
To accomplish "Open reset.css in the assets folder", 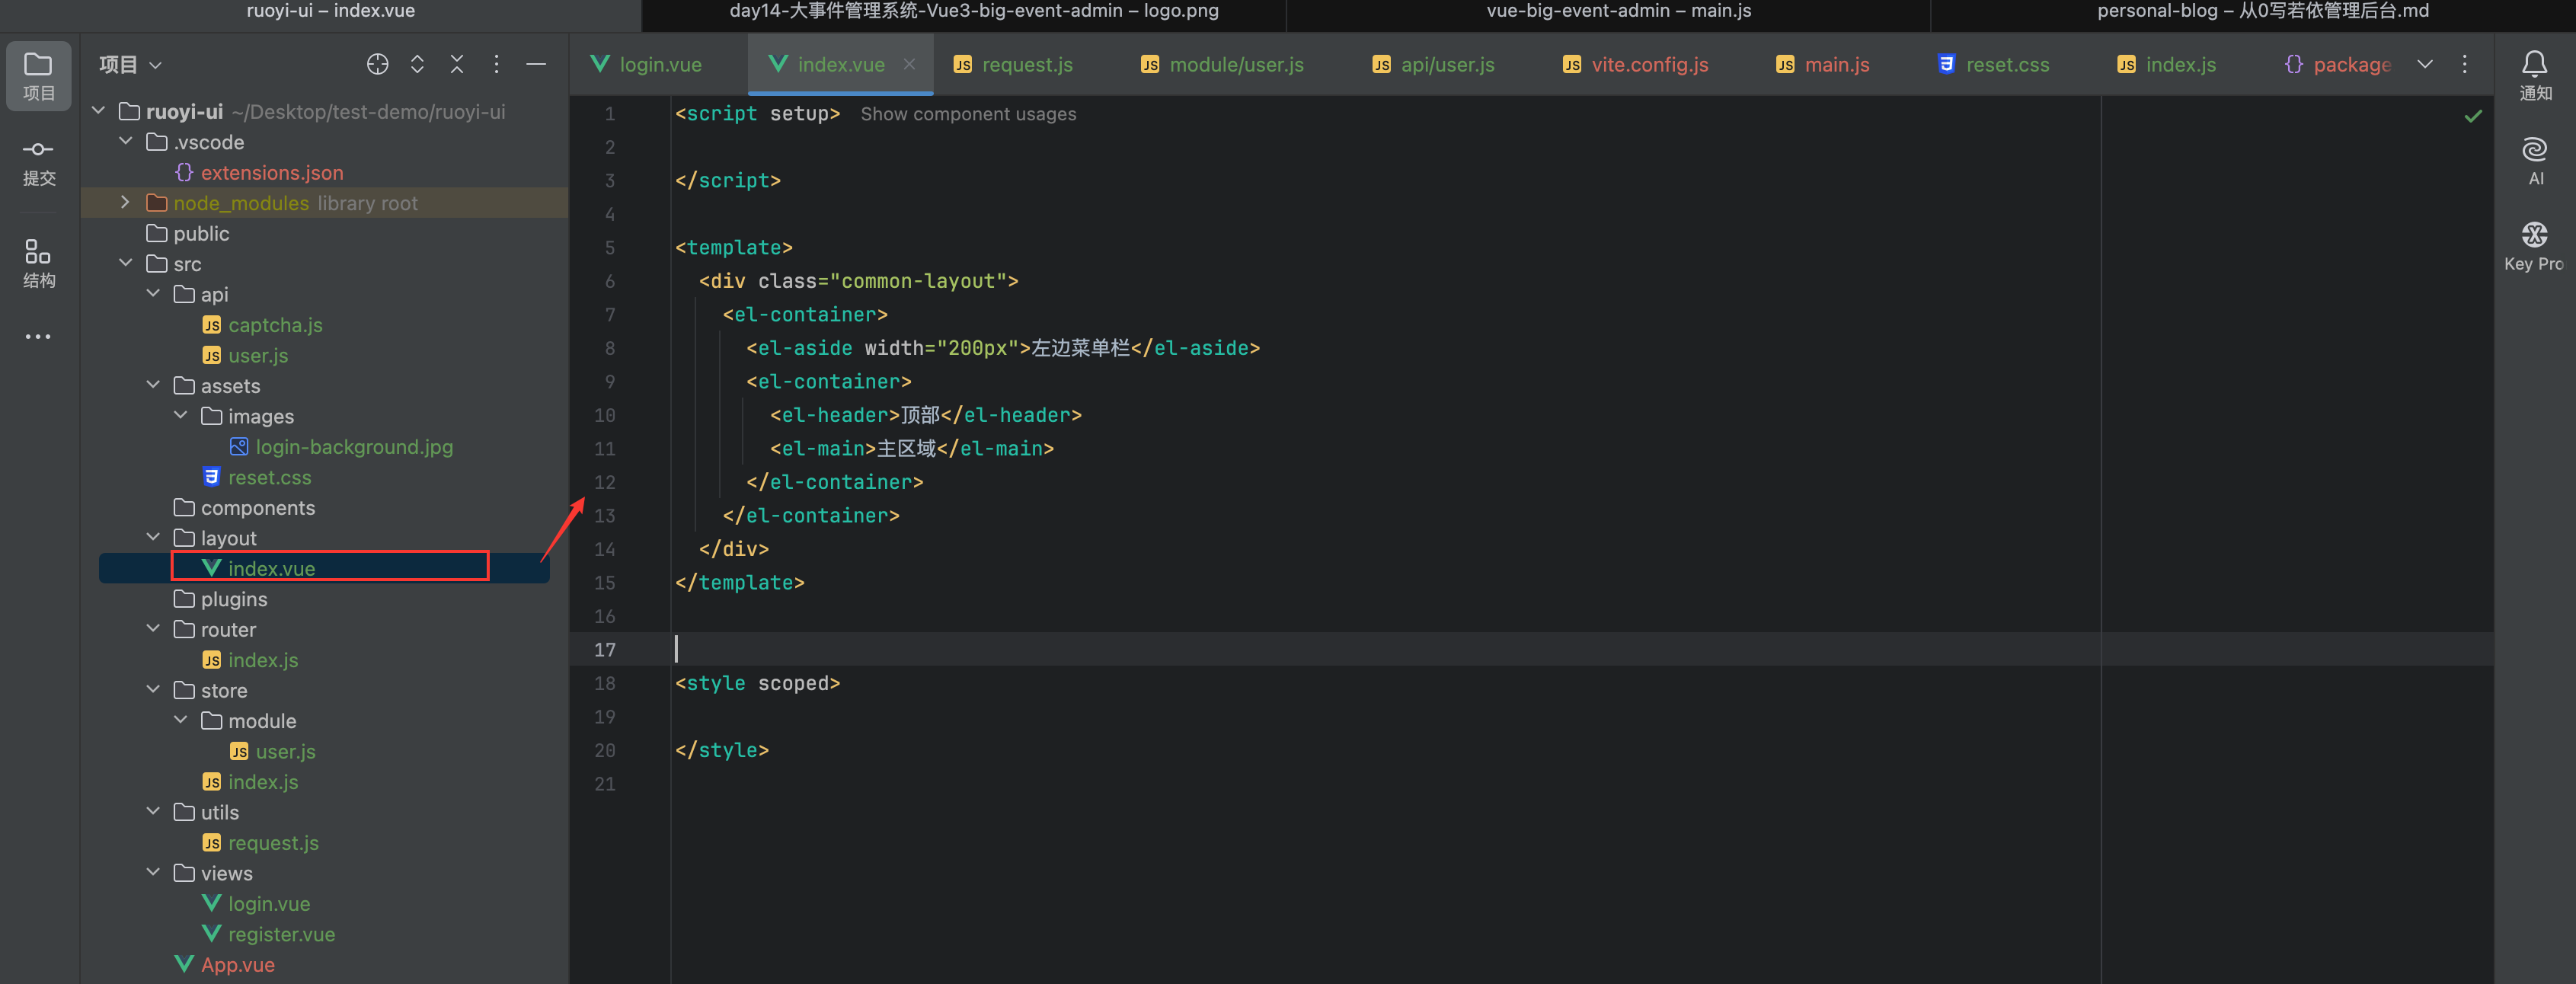I will coord(269,477).
